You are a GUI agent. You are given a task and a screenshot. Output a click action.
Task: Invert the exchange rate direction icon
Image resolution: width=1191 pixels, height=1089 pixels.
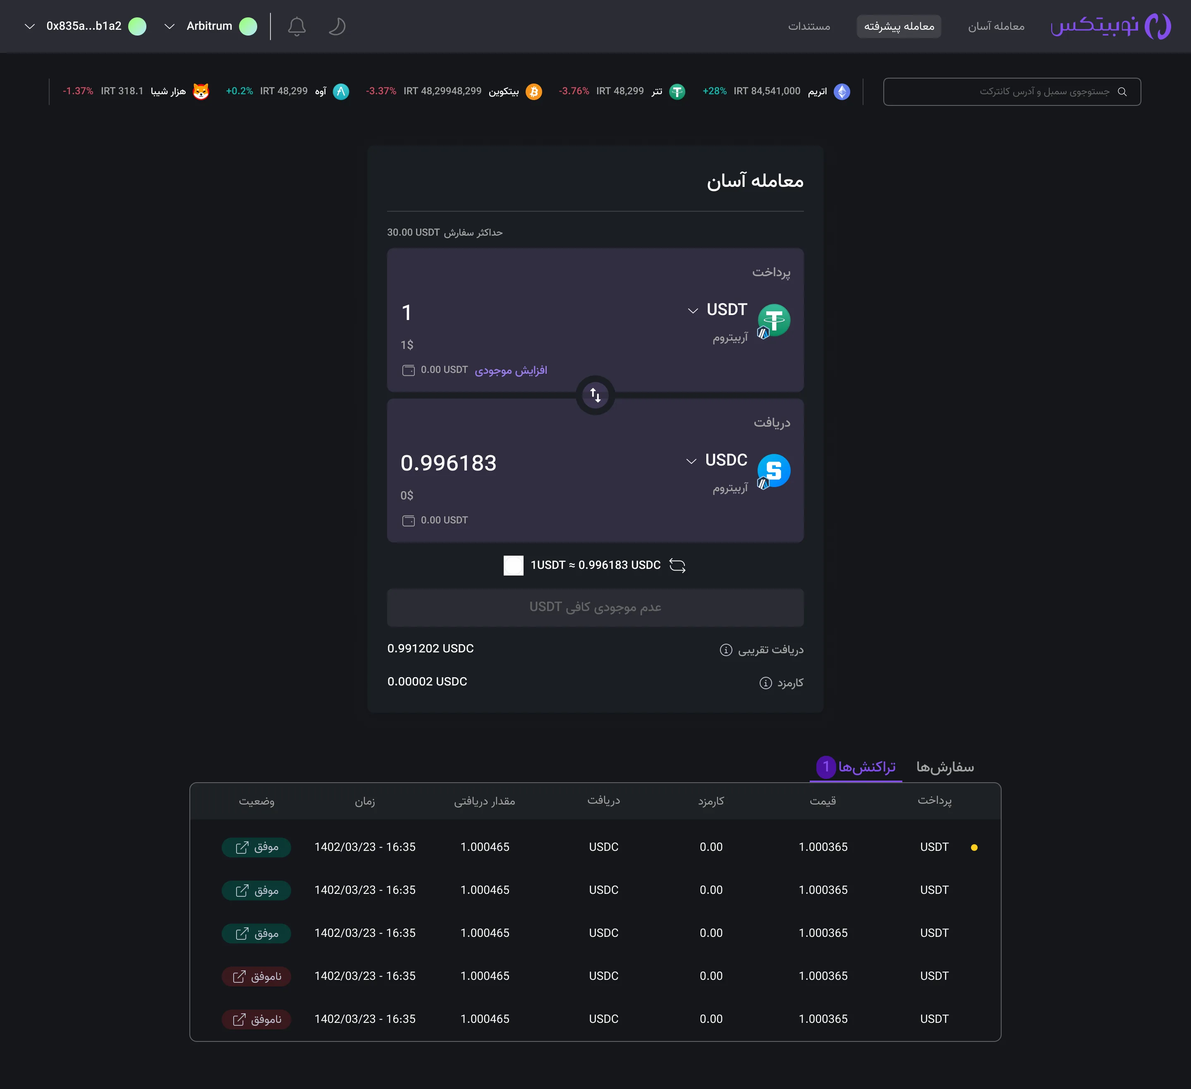(678, 565)
